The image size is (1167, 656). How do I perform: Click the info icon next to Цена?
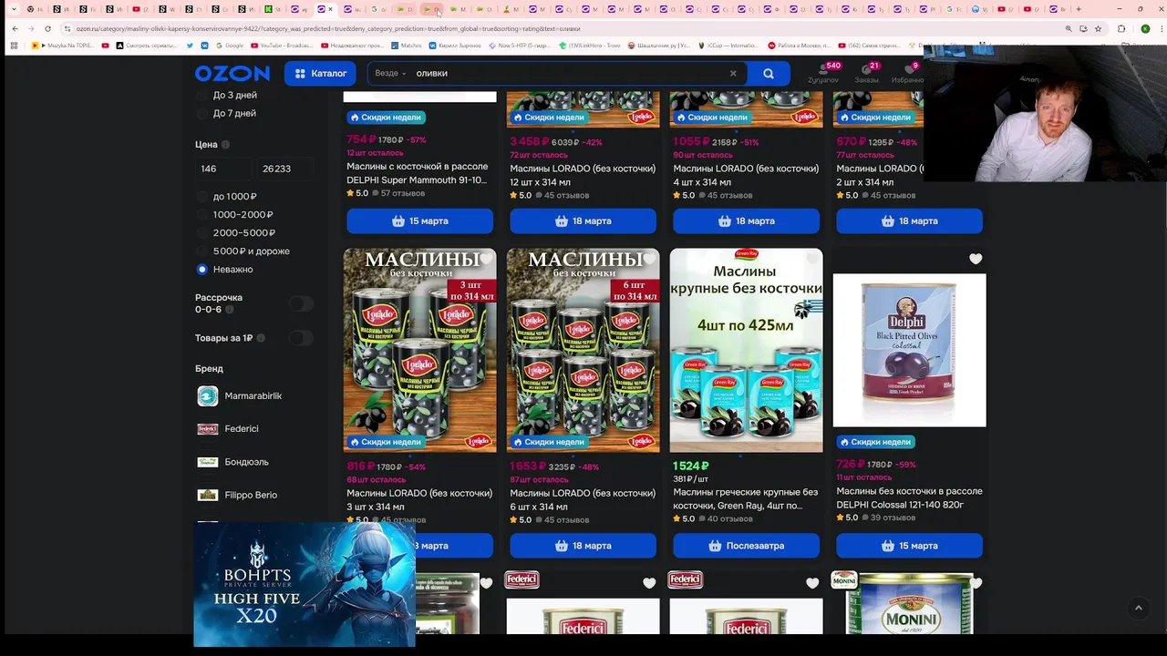[225, 145]
